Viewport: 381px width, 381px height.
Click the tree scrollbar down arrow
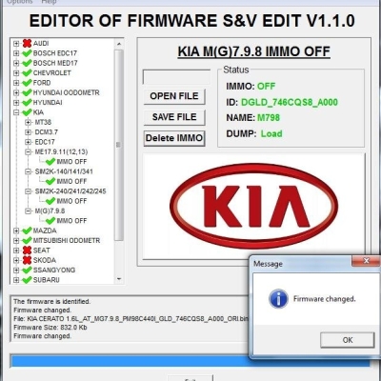point(119,279)
